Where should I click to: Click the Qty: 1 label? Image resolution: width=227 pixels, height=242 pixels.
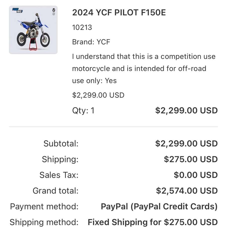[x=83, y=110]
